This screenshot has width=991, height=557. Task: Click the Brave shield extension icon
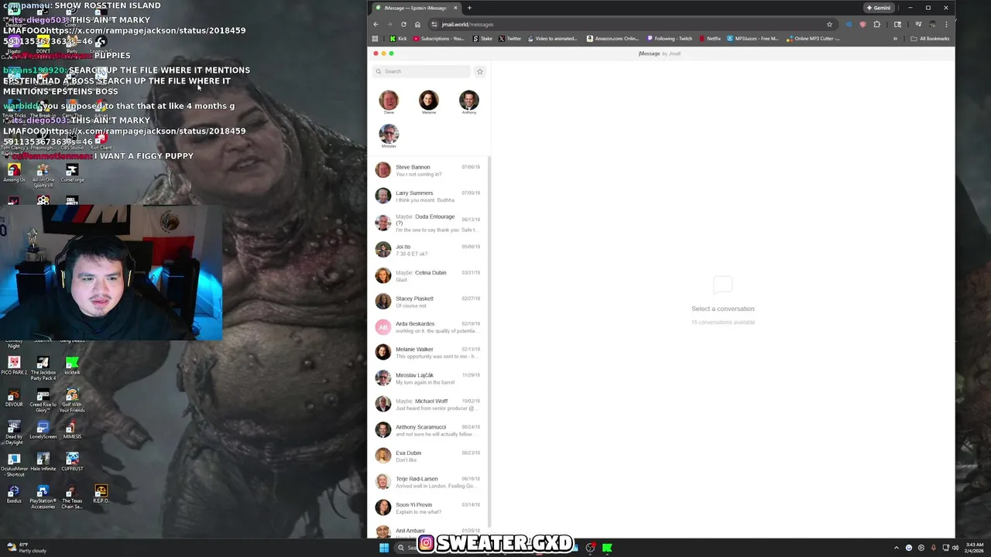pos(862,24)
